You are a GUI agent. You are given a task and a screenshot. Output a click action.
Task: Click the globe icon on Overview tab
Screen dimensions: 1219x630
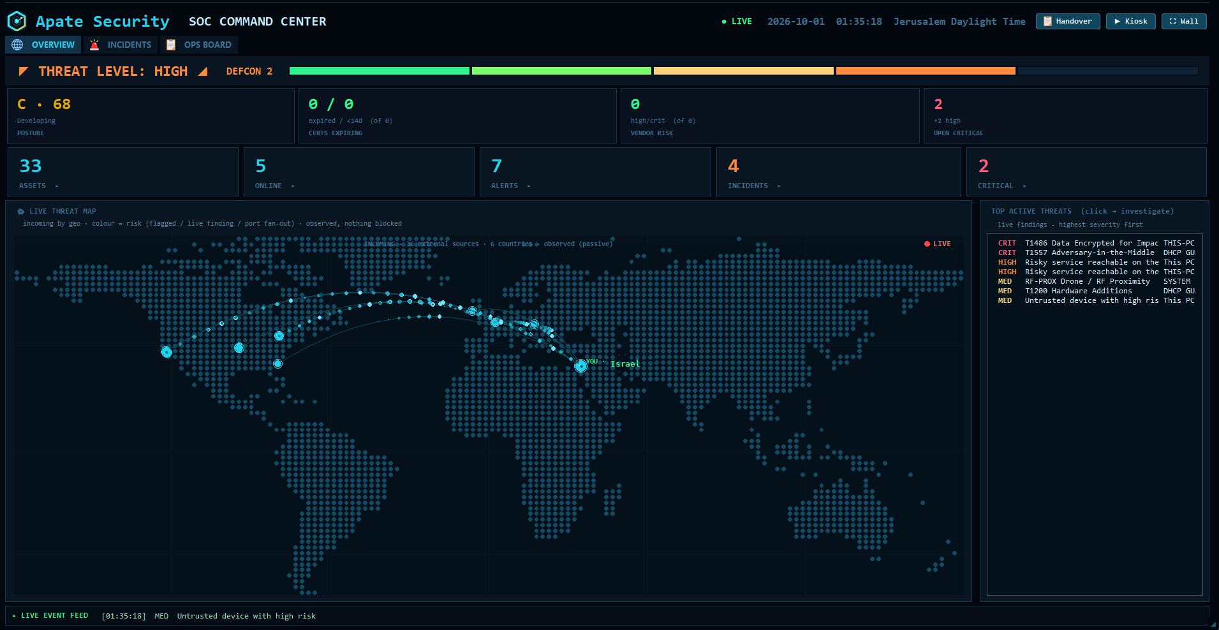(x=17, y=45)
